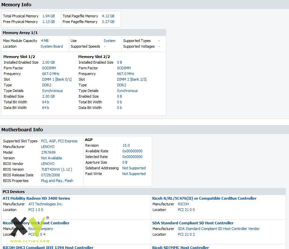289x249 pixels.
Task: Click the BIOS Version 7UET42WW (1.12)
Action: click(x=56, y=169)
